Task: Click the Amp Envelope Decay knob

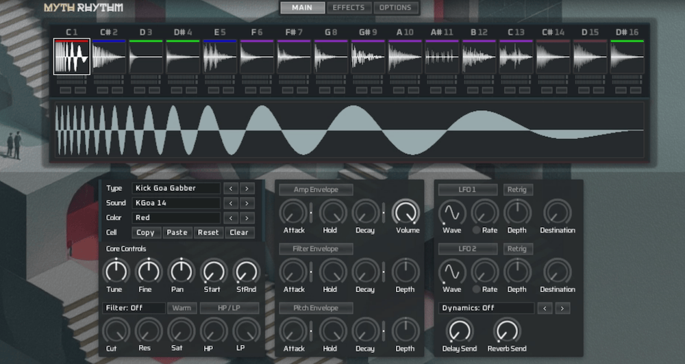Action: click(x=366, y=212)
